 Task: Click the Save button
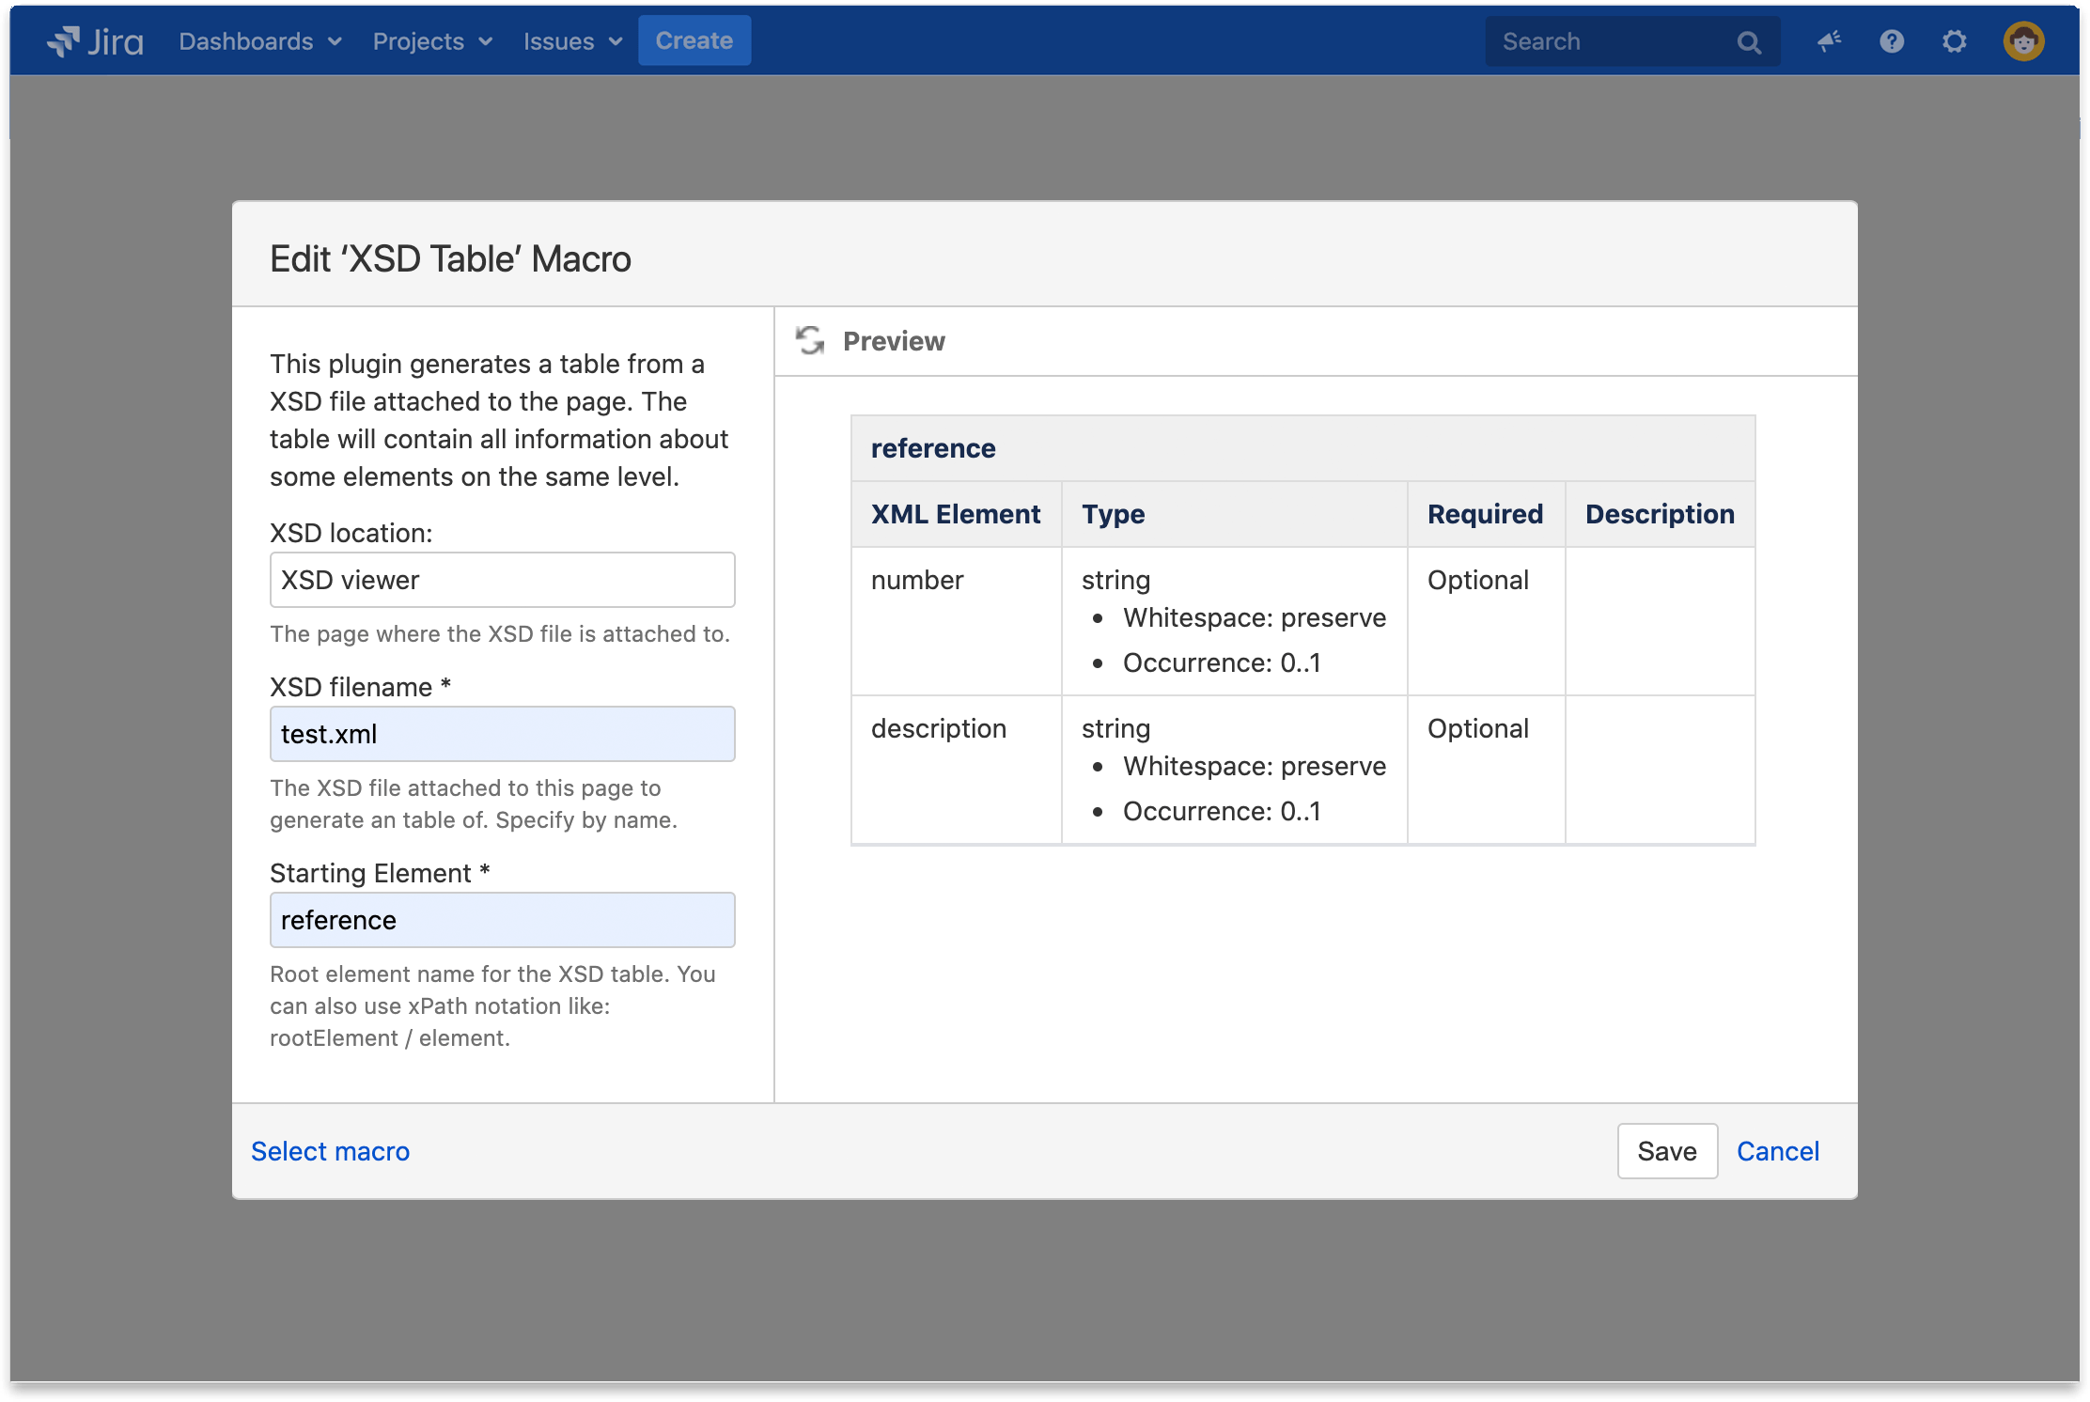(x=1666, y=1150)
